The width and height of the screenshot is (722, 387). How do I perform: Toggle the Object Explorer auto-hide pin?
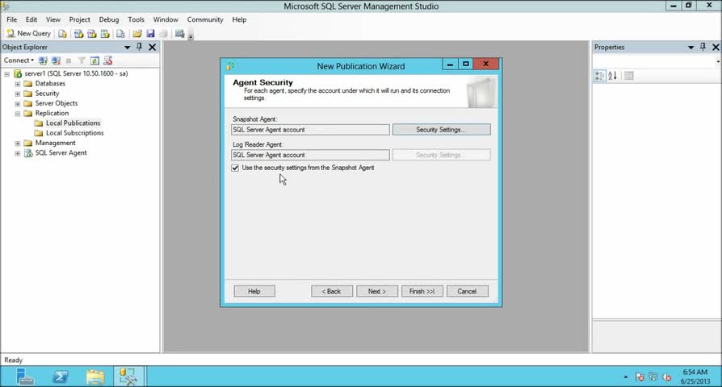[139, 47]
